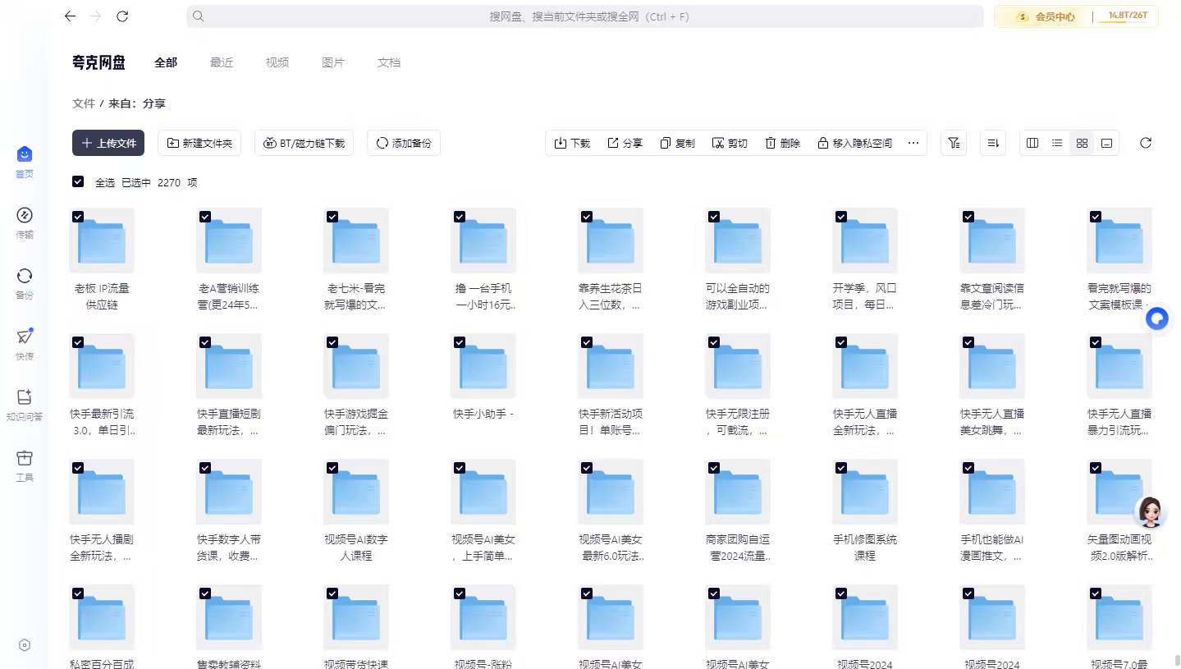The image size is (1181, 669).
Task: Switch to the 文档 tab
Action: click(x=389, y=62)
